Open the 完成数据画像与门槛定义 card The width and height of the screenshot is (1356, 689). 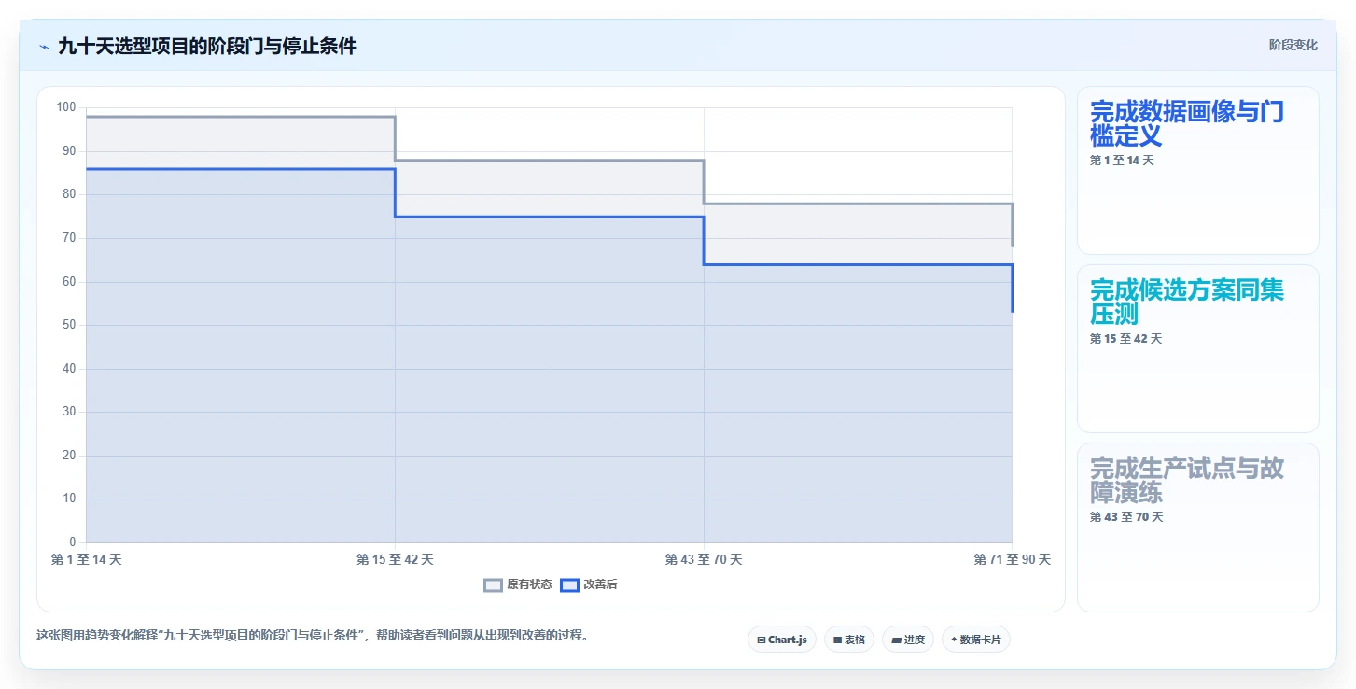1198,170
